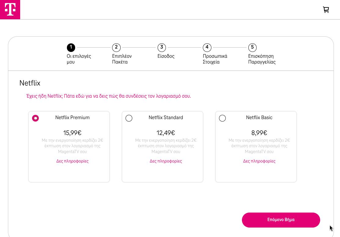The width and height of the screenshot is (340, 237).
Task: Choose the Netflix Standard radio button
Action: tap(129, 118)
